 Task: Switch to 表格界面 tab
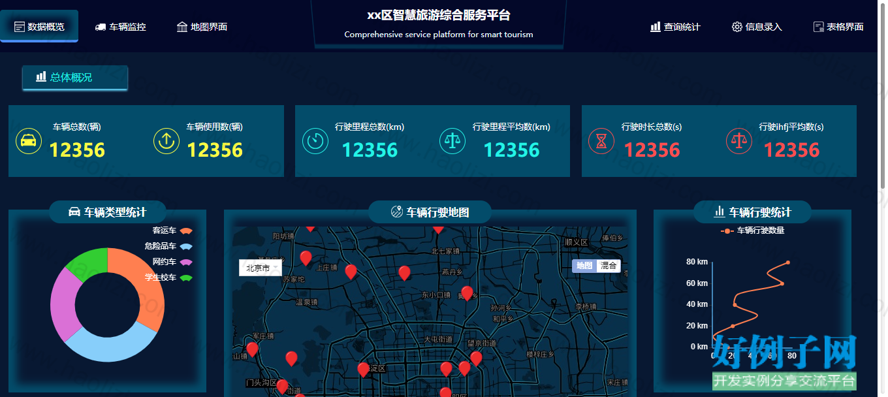tap(838, 27)
